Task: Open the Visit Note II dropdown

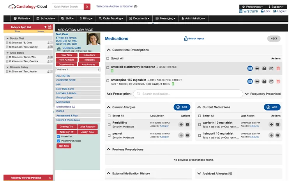Action: (x=78, y=70)
